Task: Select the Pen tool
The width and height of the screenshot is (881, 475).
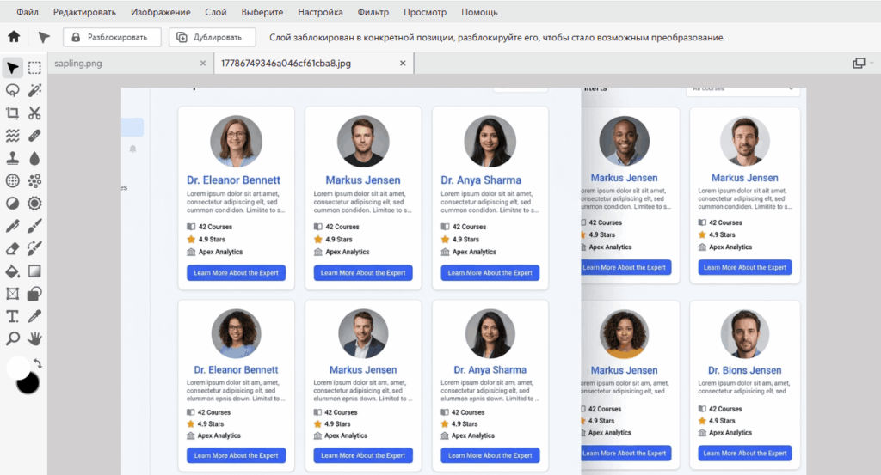Action: point(12,226)
